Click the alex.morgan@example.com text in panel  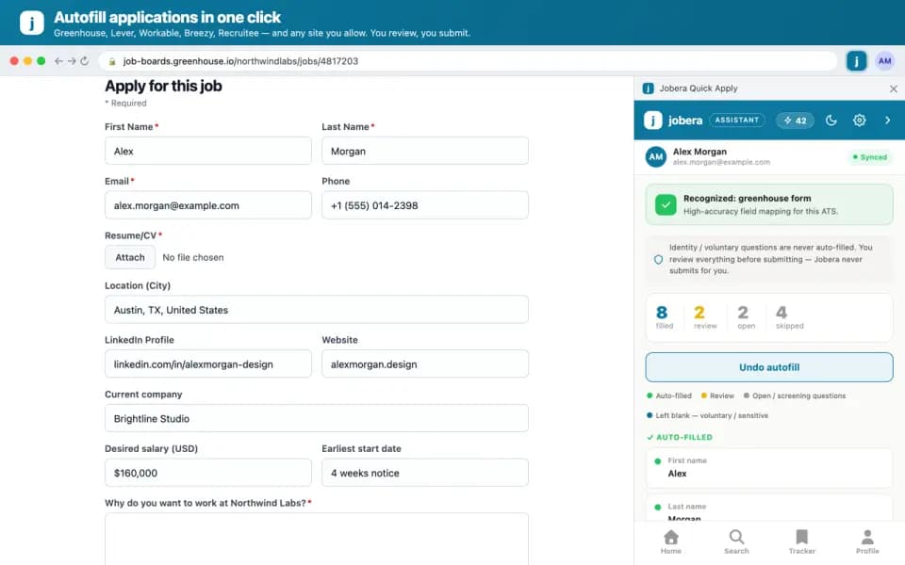[721, 163]
